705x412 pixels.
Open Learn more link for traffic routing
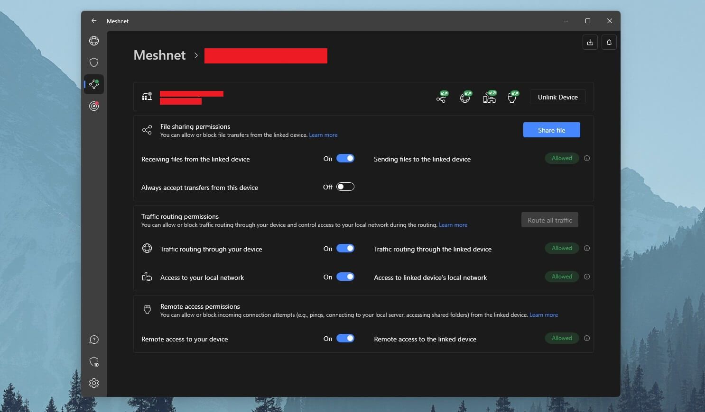click(x=453, y=225)
